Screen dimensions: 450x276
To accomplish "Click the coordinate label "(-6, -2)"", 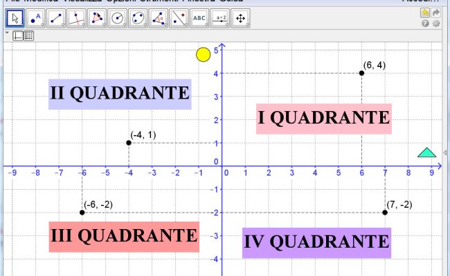I will (98, 204).
